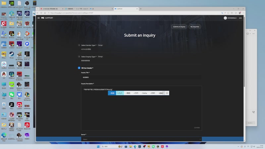This screenshot has width=265, height=149.
Task: Show hidden system tray icons
Action: [238, 146]
